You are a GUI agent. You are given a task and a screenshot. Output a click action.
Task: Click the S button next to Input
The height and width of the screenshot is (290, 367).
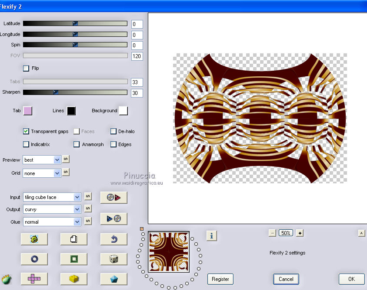[x=88, y=196]
